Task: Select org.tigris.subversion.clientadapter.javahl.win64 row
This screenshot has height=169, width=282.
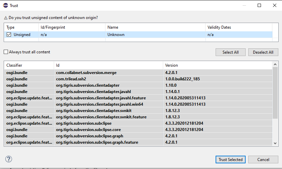Action: [138, 104]
